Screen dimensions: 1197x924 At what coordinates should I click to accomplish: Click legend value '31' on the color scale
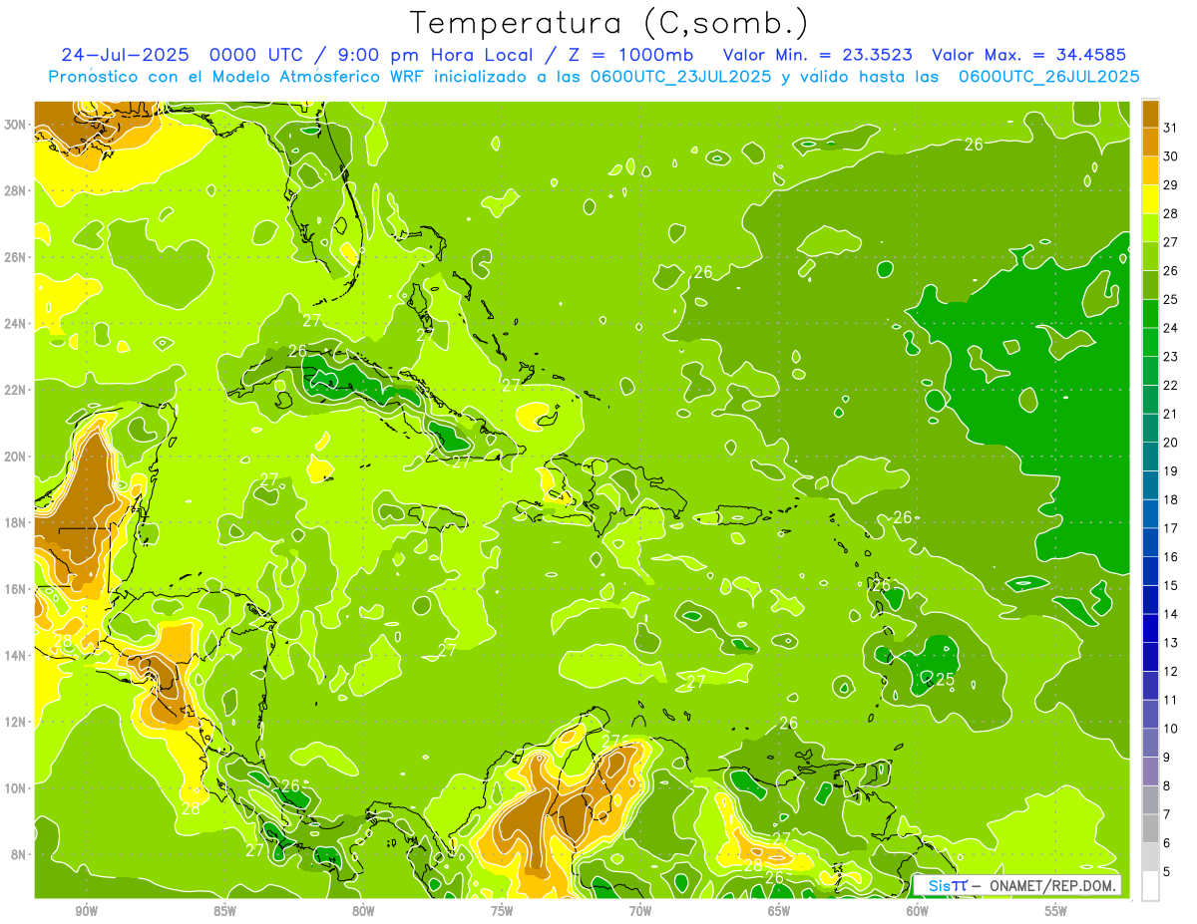[1171, 127]
